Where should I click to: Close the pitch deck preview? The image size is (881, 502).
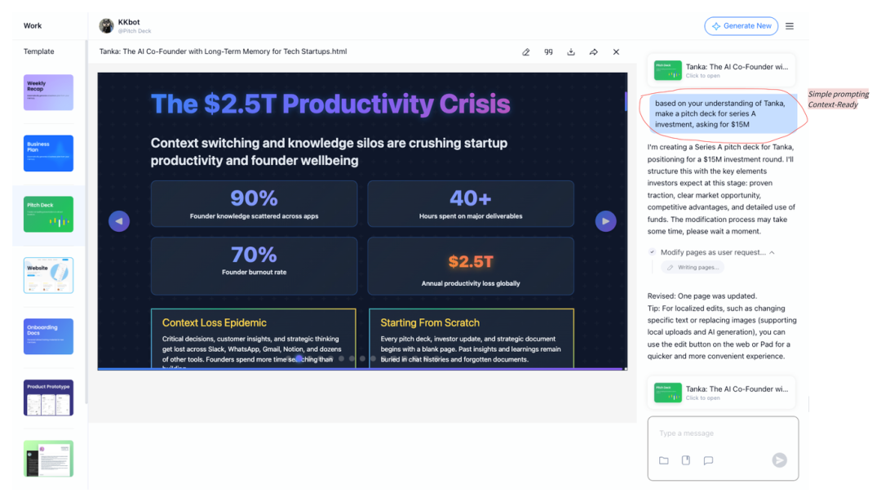[617, 51]
